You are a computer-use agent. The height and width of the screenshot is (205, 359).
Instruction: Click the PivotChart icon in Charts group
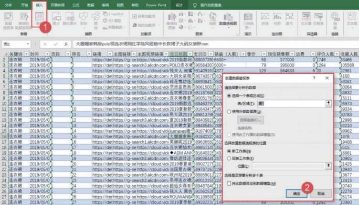pos(228,20)
